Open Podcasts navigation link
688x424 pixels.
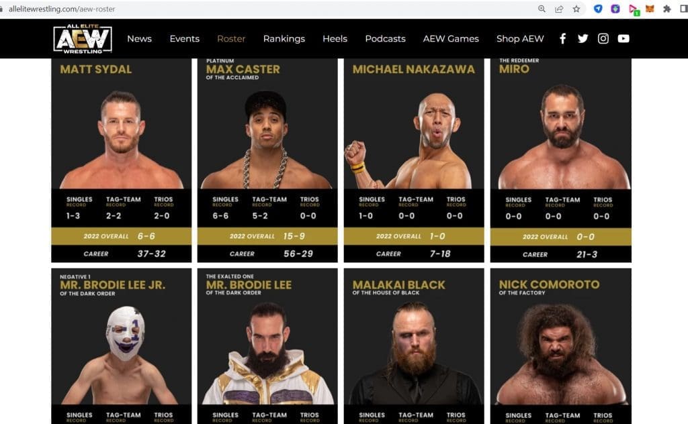point(385,38)
